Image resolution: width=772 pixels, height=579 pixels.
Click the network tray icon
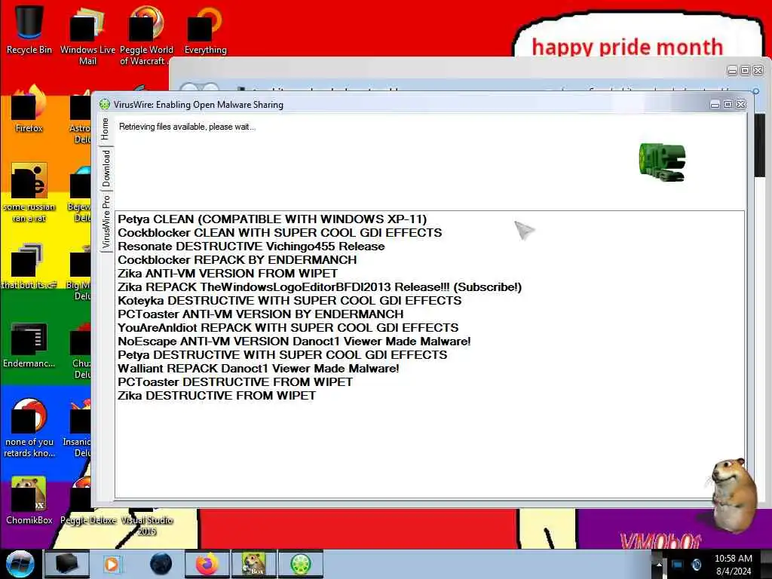coord(678,565)
